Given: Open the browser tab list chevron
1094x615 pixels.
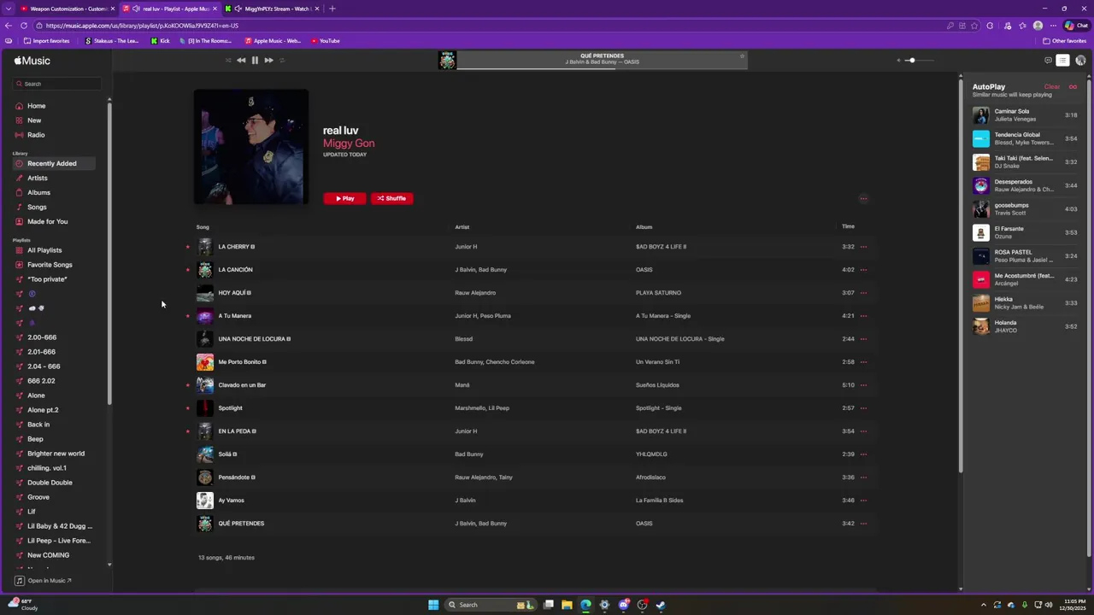Looking at the screenshot, I should coord(9,9).
